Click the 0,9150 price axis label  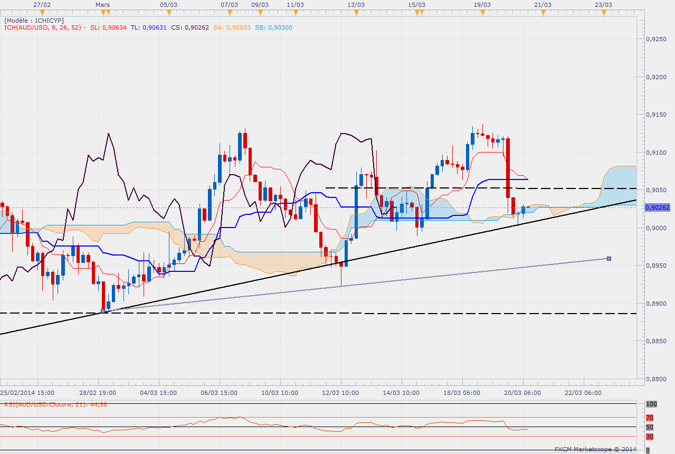pos(657,115)
